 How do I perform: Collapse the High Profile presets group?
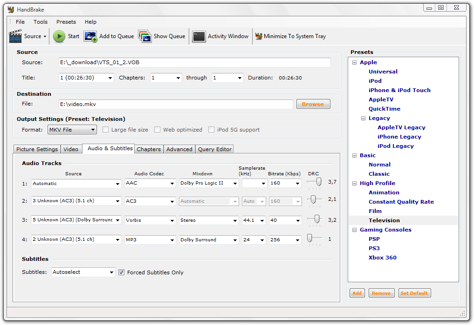(354, 183)
